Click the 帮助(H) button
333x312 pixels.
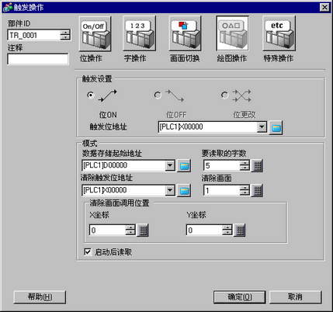[40, 297]
